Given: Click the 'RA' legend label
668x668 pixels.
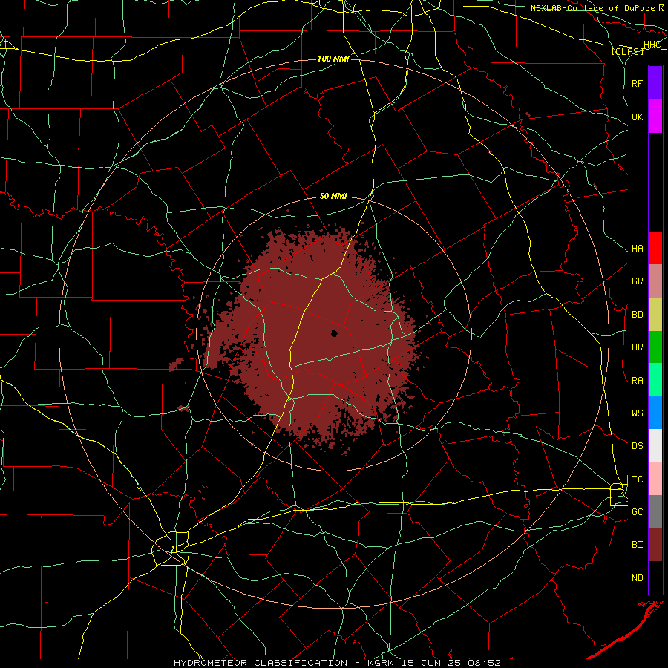Looking at the screenshot, I should pyautogui.click(x=637, y=381).
